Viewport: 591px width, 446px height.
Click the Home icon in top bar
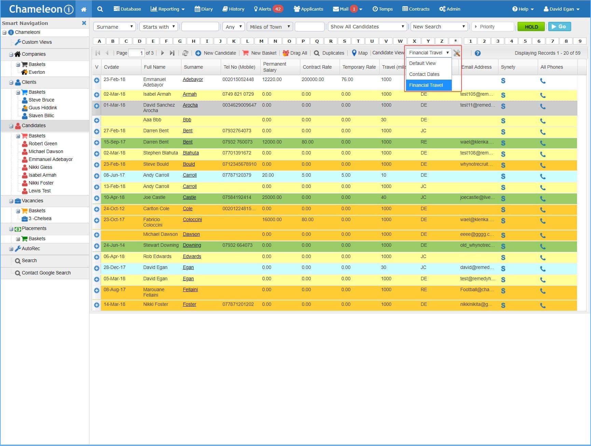click(83, 9)
